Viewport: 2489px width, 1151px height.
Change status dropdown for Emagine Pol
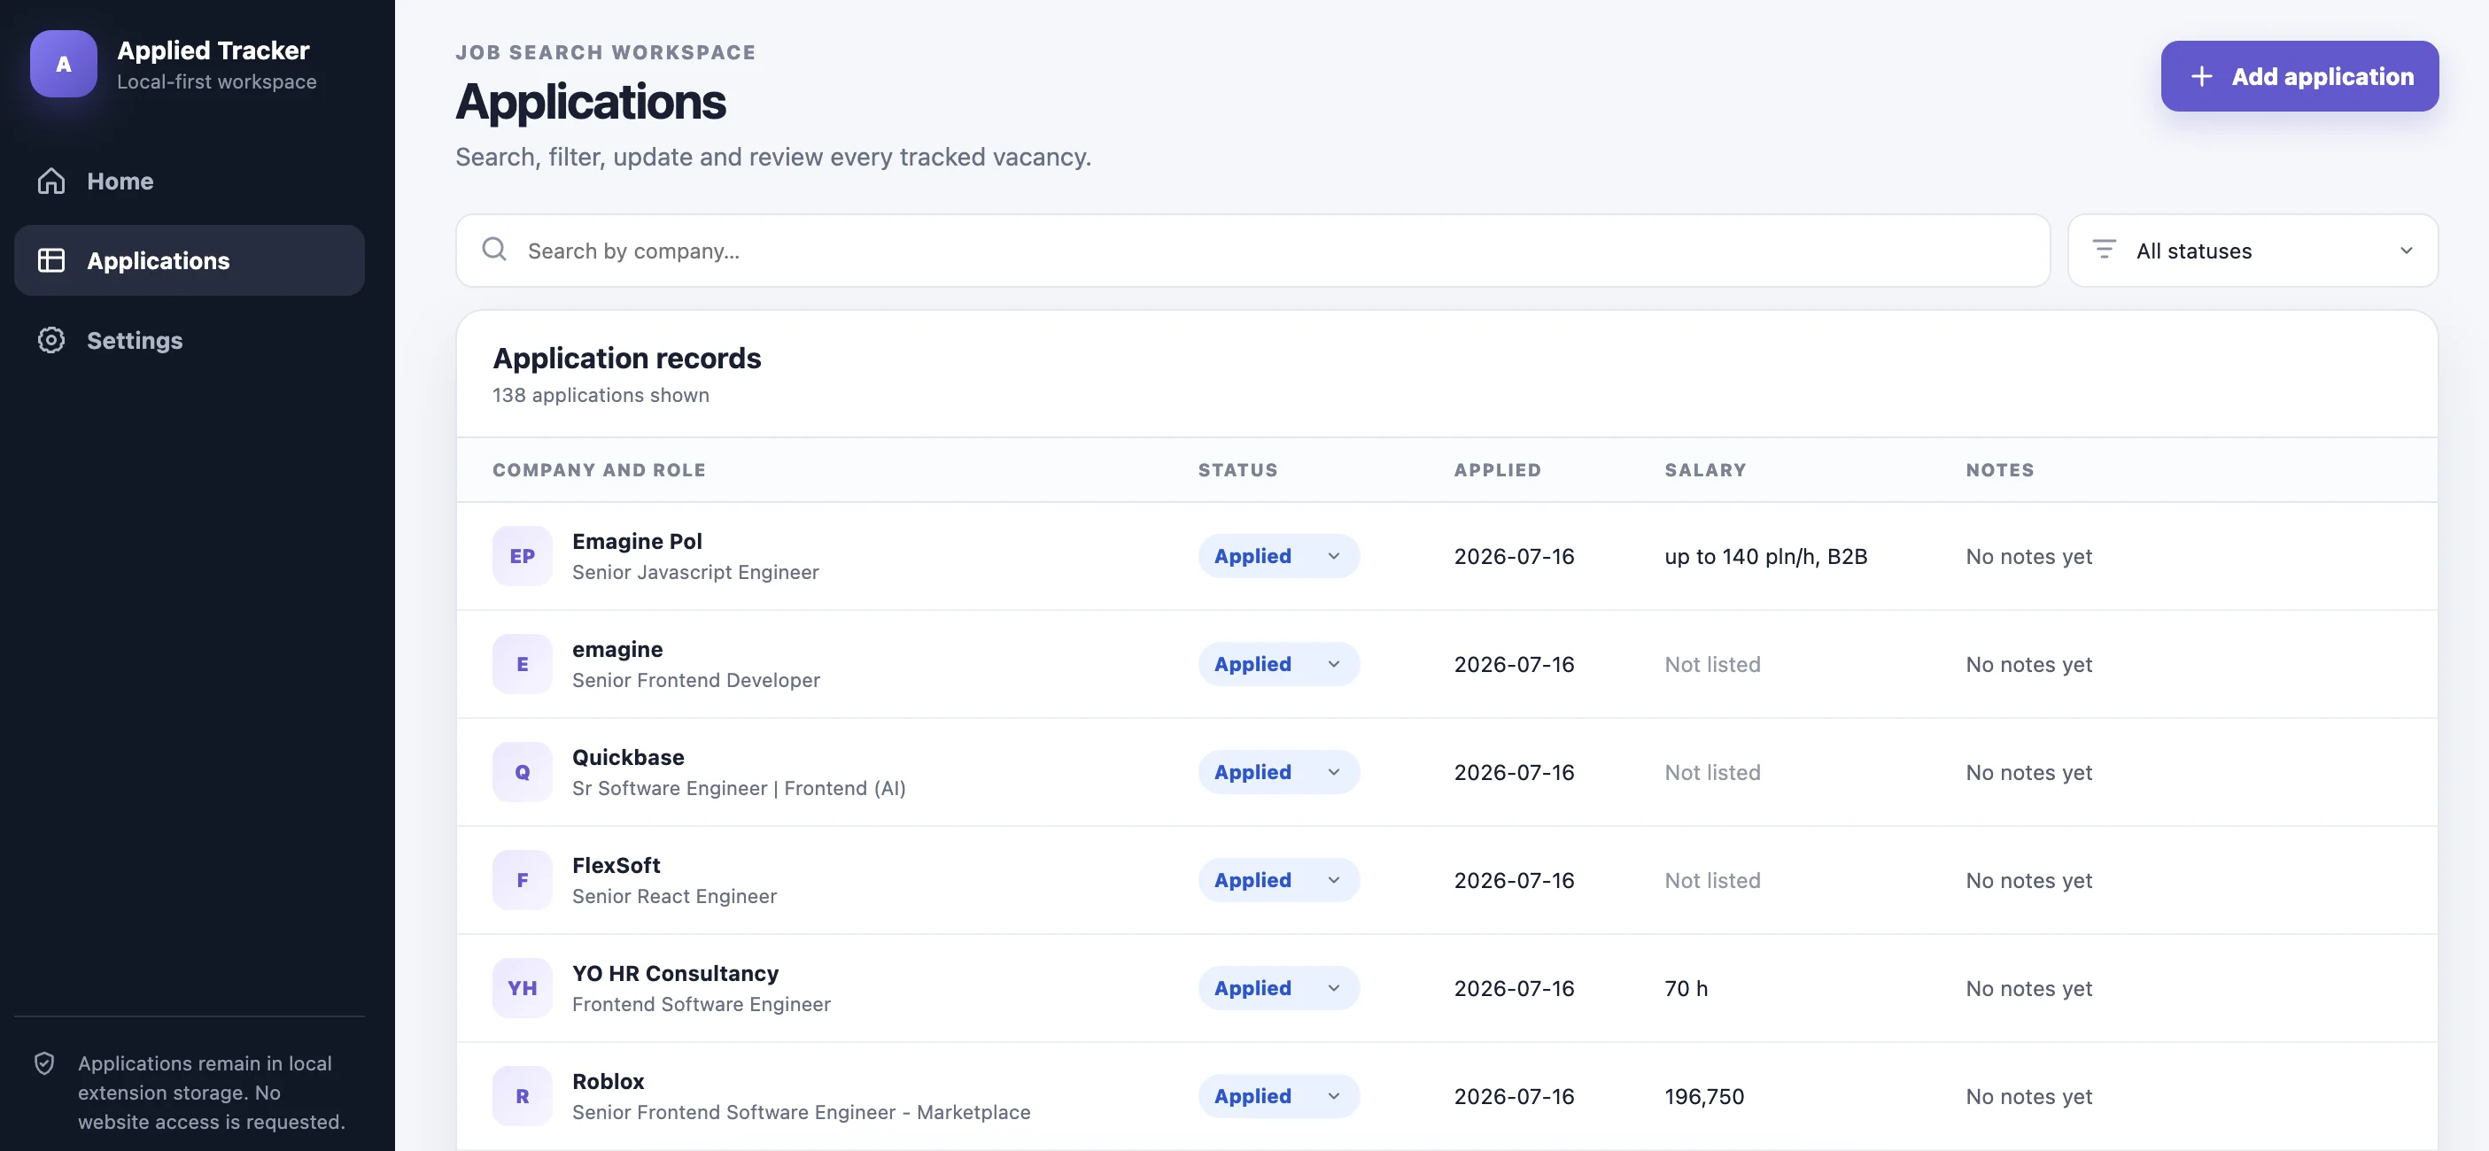tap(1278, 555)
